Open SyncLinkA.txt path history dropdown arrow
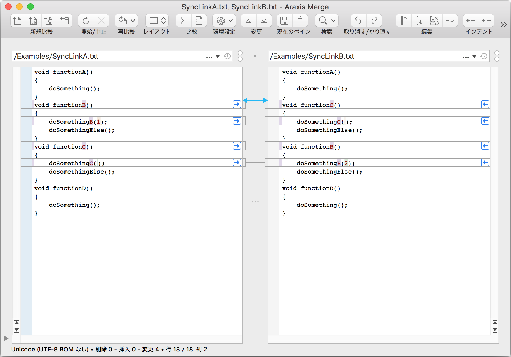This screenshot has width=511, height=357. [x=218, y=57]
